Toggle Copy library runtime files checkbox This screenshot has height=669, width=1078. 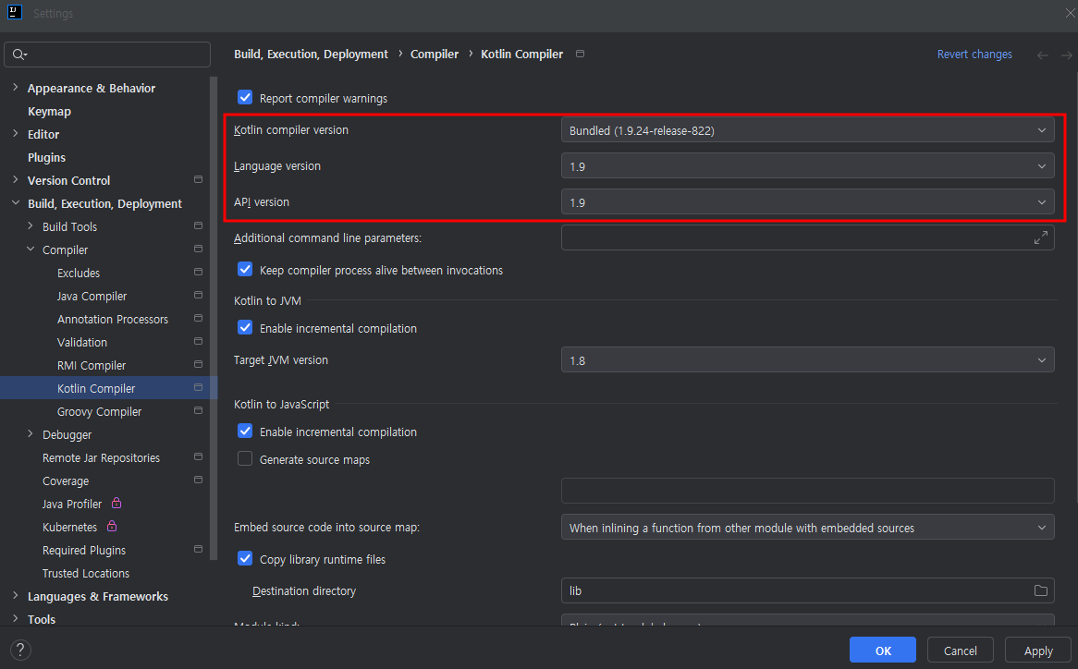245,558
